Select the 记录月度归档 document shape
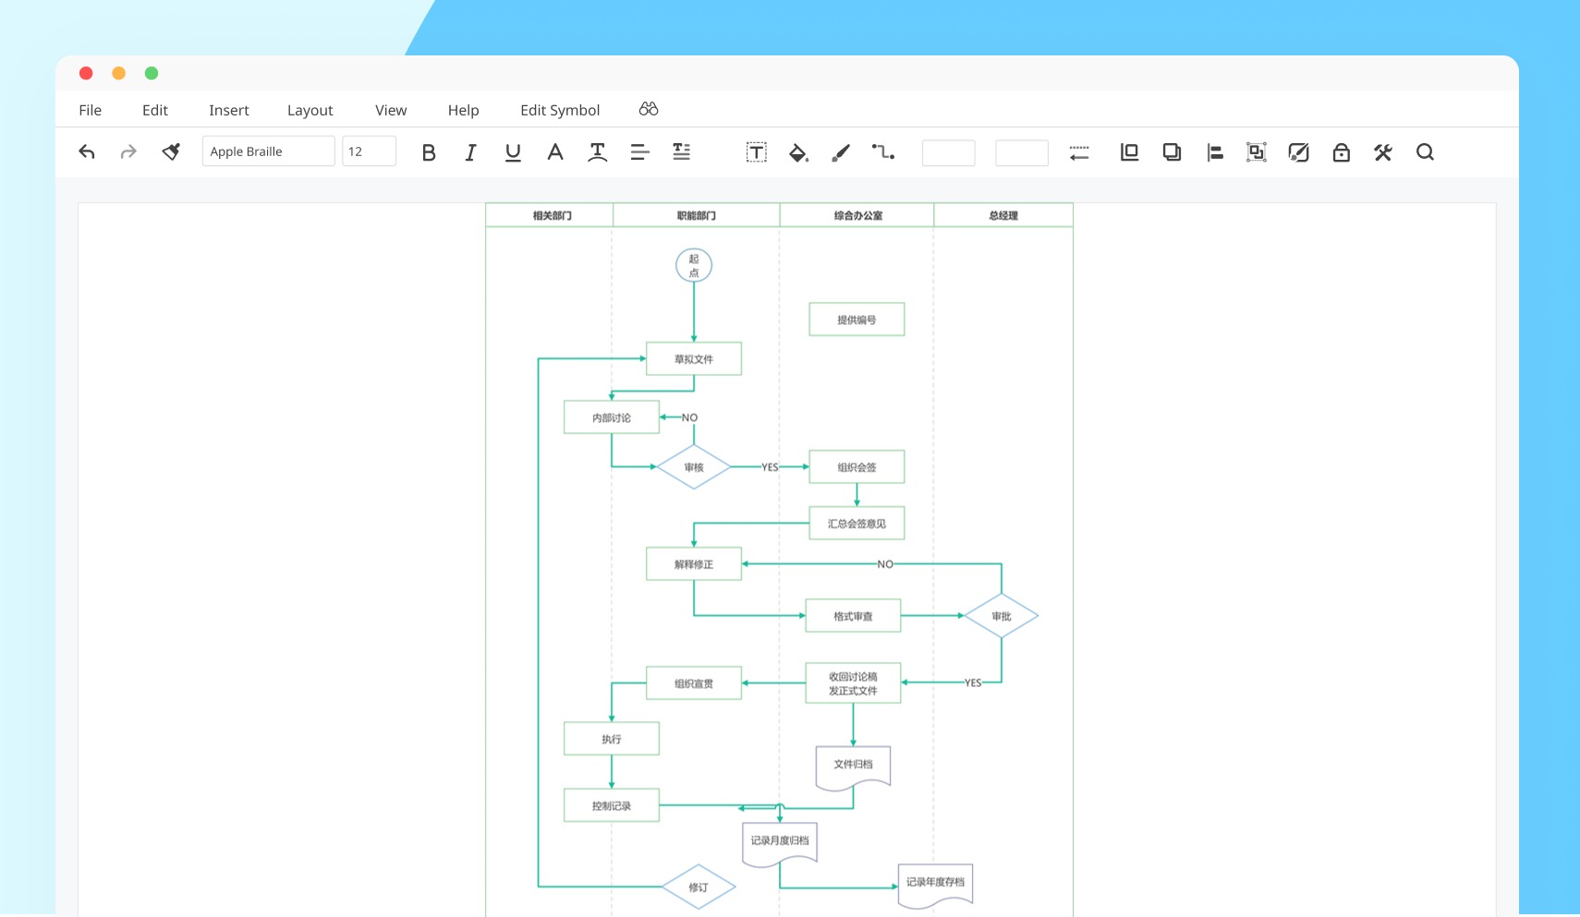The image size is (1580, 917). point(780,843)
